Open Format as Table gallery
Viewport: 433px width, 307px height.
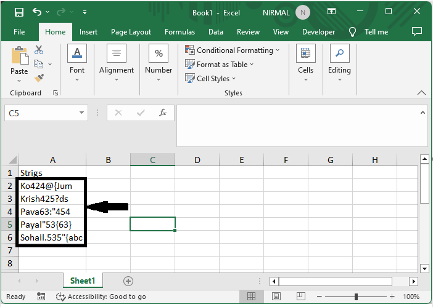[219, 65]
